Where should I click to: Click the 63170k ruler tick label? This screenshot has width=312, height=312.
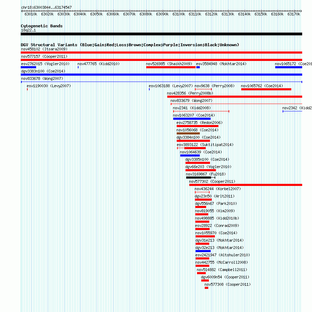(294, 14)
